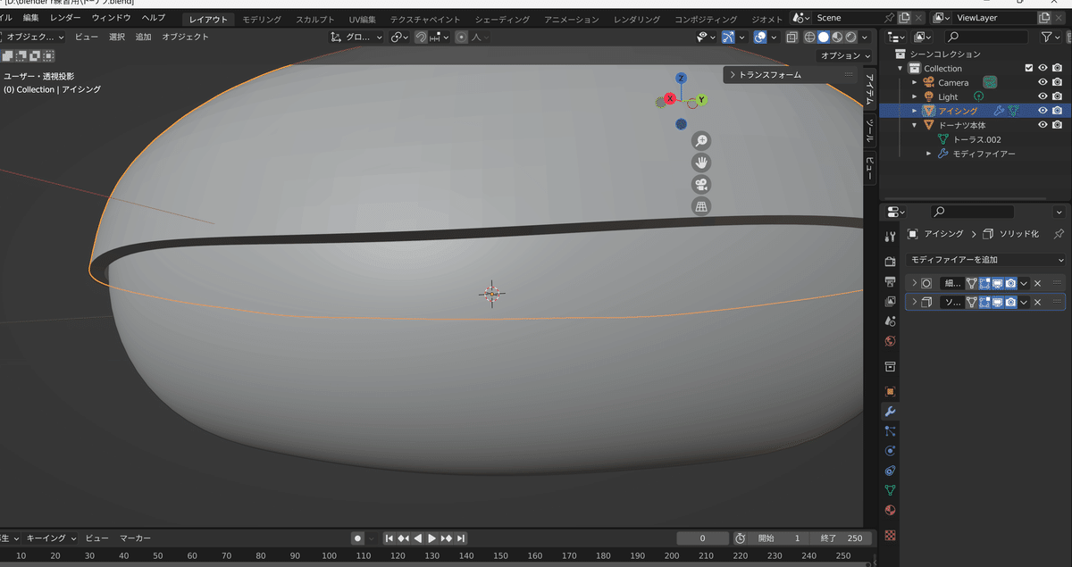The width and height of the screenshot is (1072, 567).
Task: Open the Output properties tab
Action: click(x=890, y=281)
